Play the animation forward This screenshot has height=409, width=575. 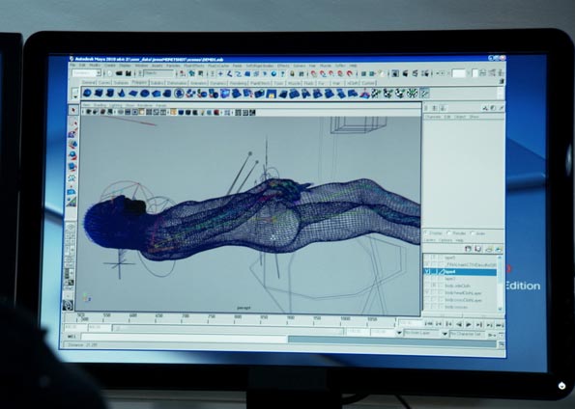tap(469, 324)
